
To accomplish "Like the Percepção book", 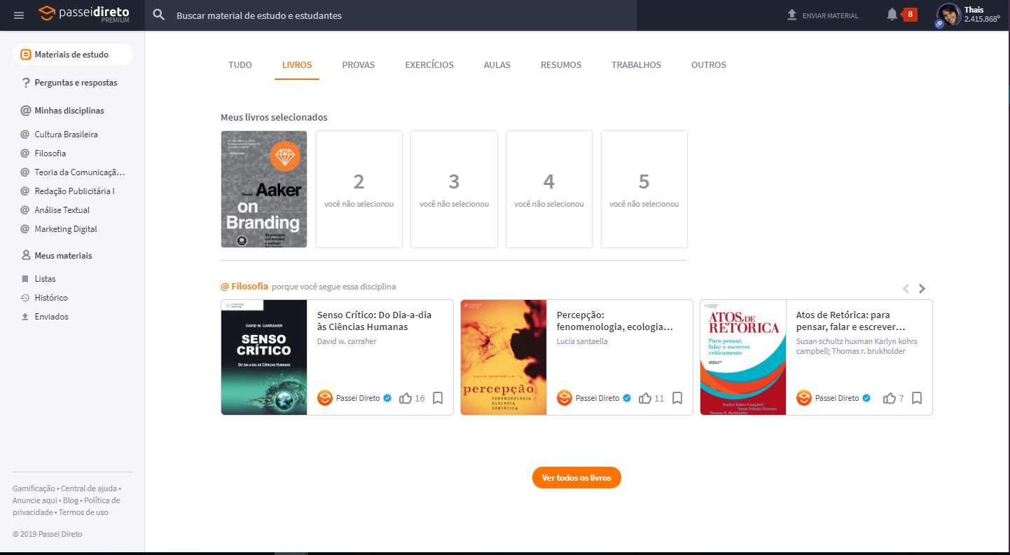I will pyautogui.click(x=645, y=398).
